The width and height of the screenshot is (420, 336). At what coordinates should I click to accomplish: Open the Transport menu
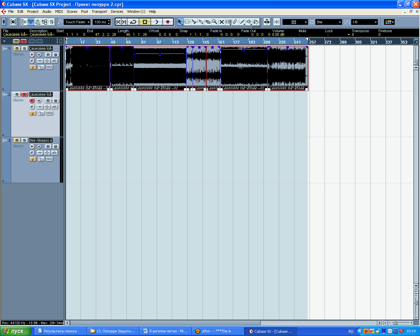tap(99, 11)
